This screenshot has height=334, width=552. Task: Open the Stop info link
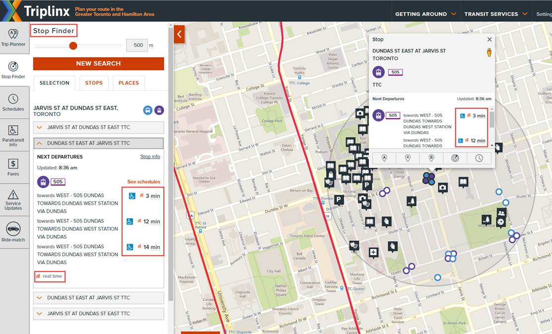150,157
